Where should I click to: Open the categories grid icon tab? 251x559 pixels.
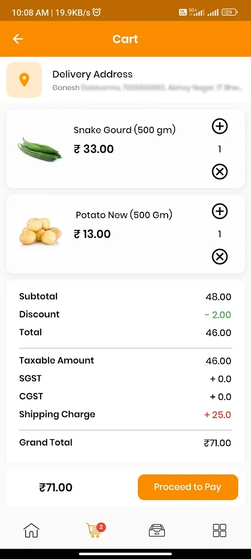pyautogui.click(x=220, y=530)
